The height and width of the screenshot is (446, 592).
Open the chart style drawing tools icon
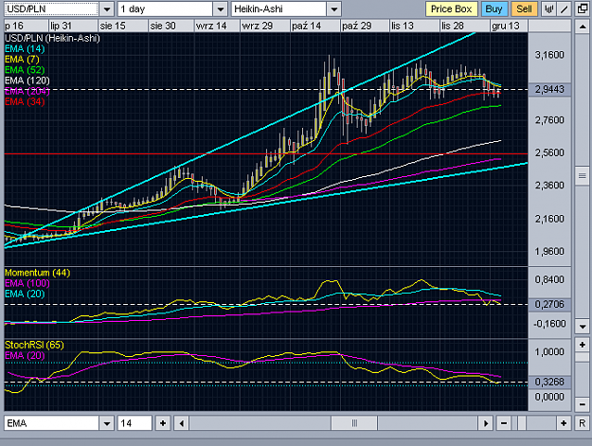pyautogui.click(x=549, y=9)
